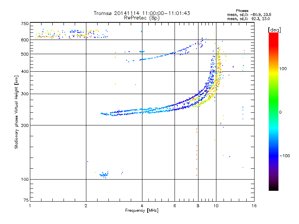Click the '500' y-axis tick label
This screenshot has height=224, width=299.
tap(25, 54)
